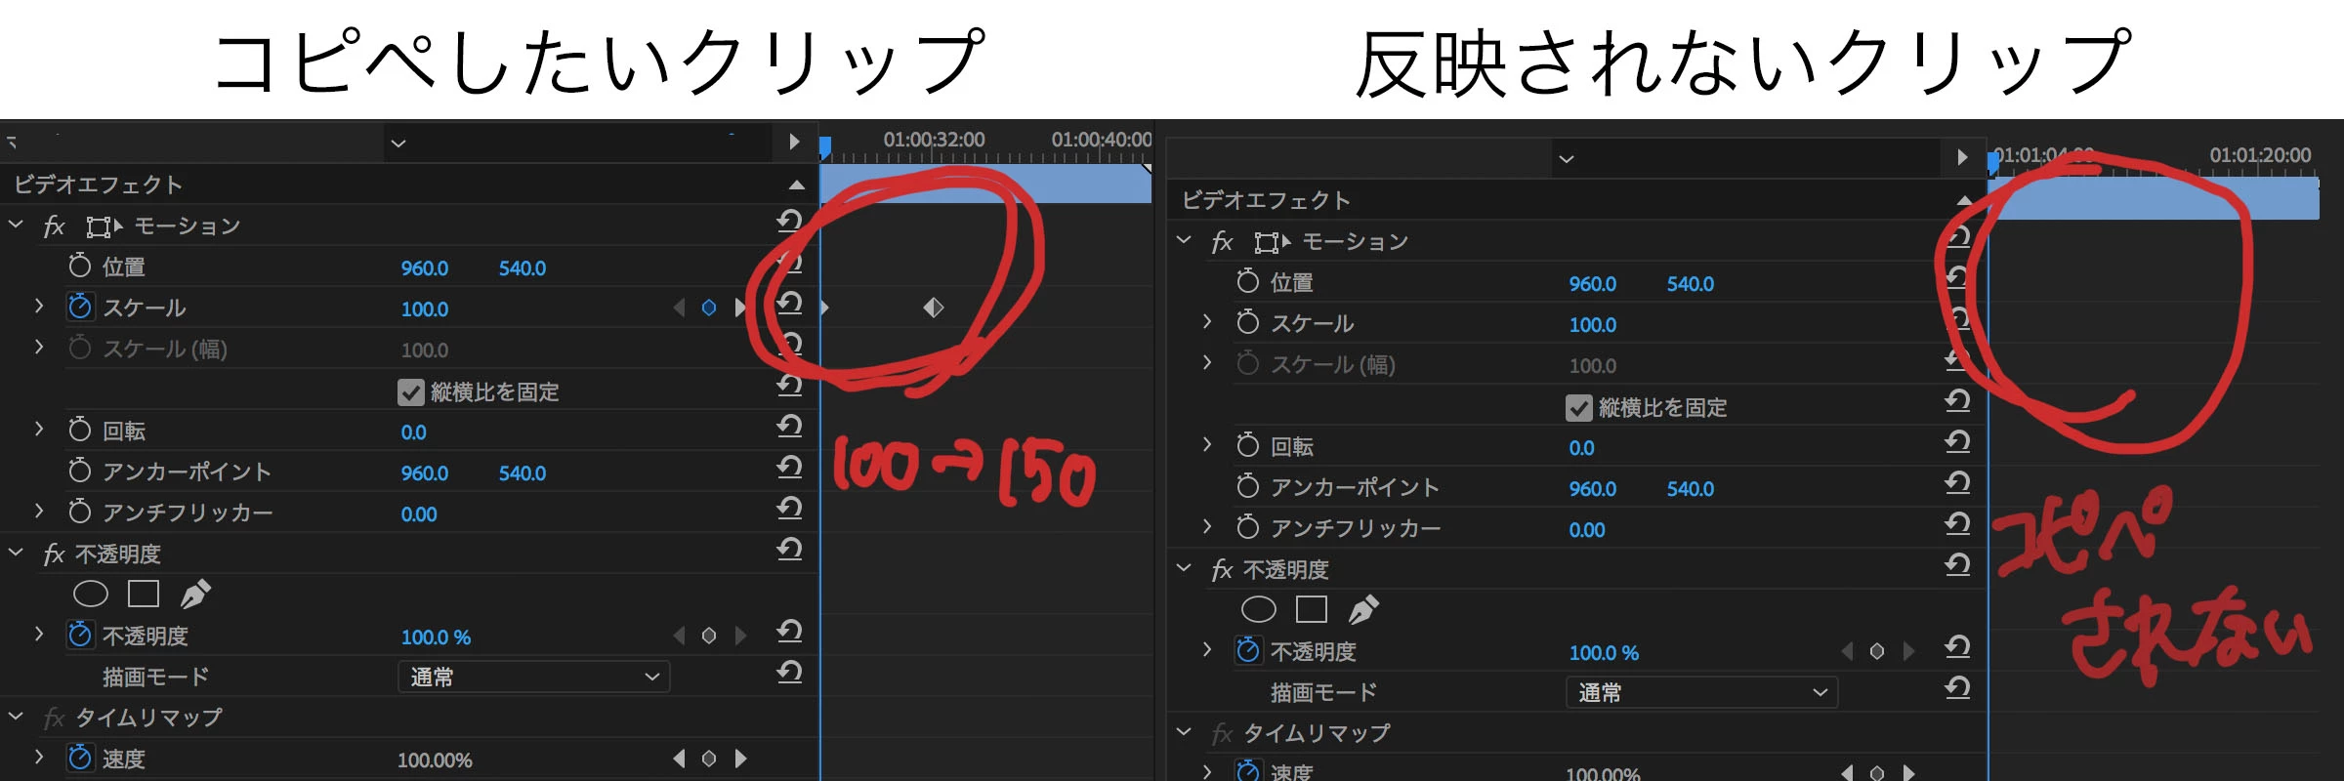This screenshot has width=2344, height=781.
Task: Reset blend mode 描画モード in left panel
Action: (x=789, y=674)
